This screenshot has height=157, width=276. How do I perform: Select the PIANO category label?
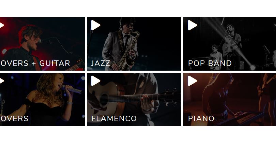[201, 118]
